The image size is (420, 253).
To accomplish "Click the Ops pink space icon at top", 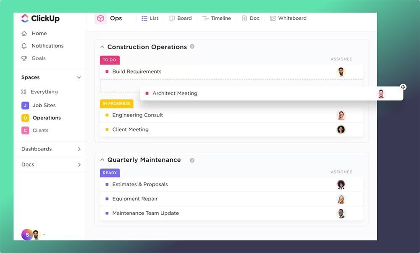I will (101, 18).
